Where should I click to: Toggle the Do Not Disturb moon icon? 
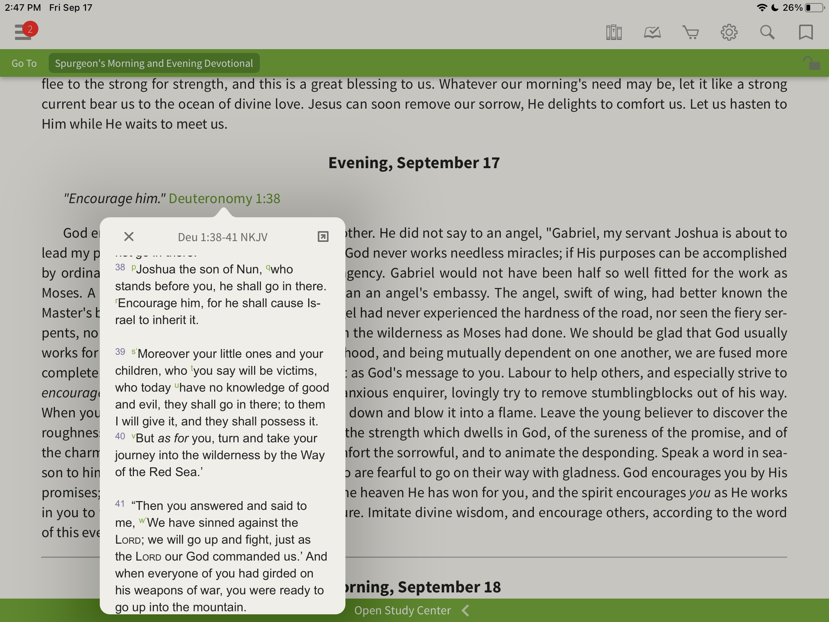coord(768,8)
